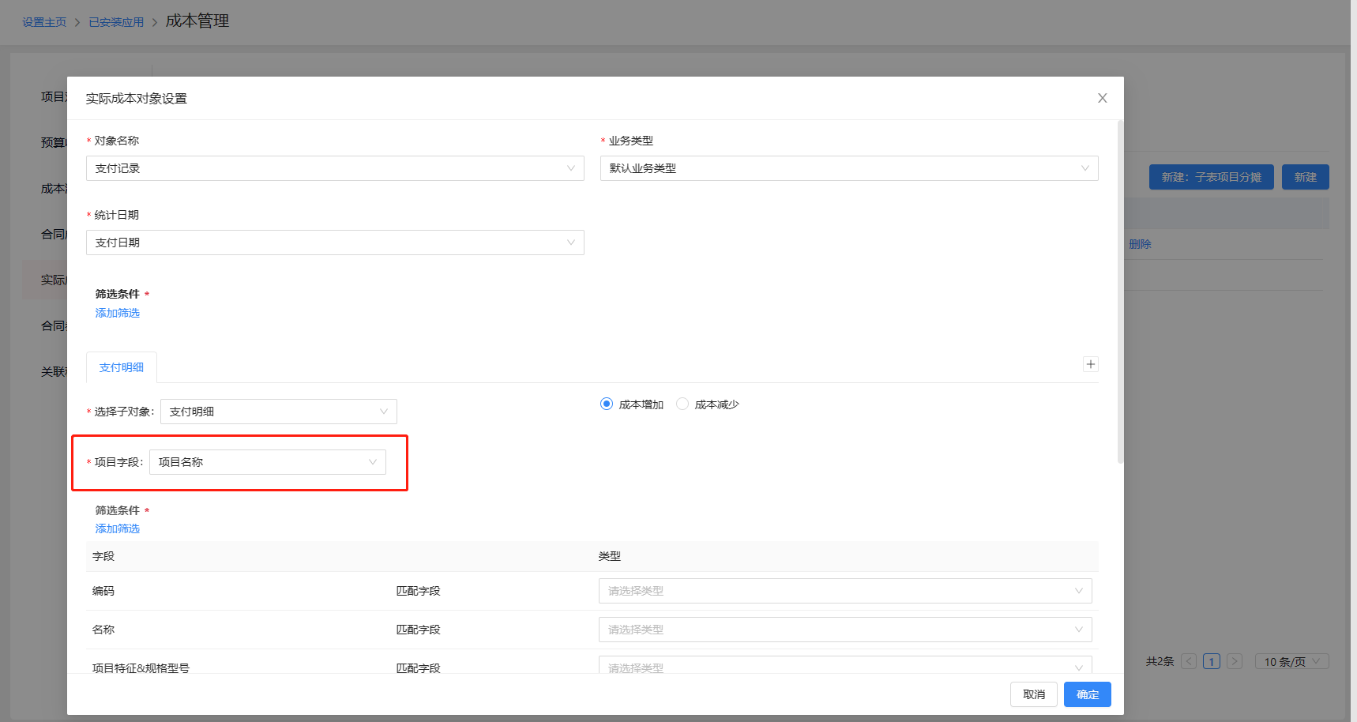Click lower 添加筛选 link above field table
Image resolution: width=1357 pixels, height=722 pixels.
coord(118,528)
